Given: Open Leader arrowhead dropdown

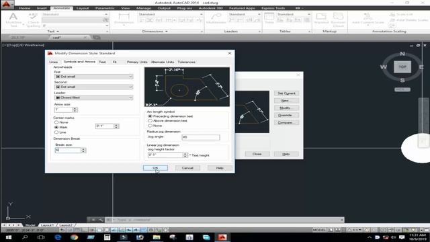Looking at the screenshot, I should coord(94,97).
